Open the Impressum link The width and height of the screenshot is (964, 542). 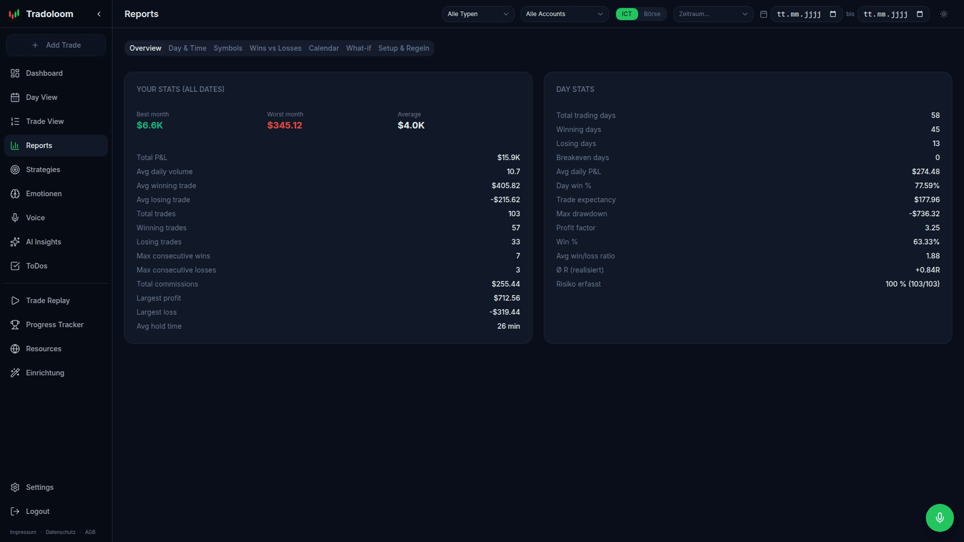(x=23, y=532)
